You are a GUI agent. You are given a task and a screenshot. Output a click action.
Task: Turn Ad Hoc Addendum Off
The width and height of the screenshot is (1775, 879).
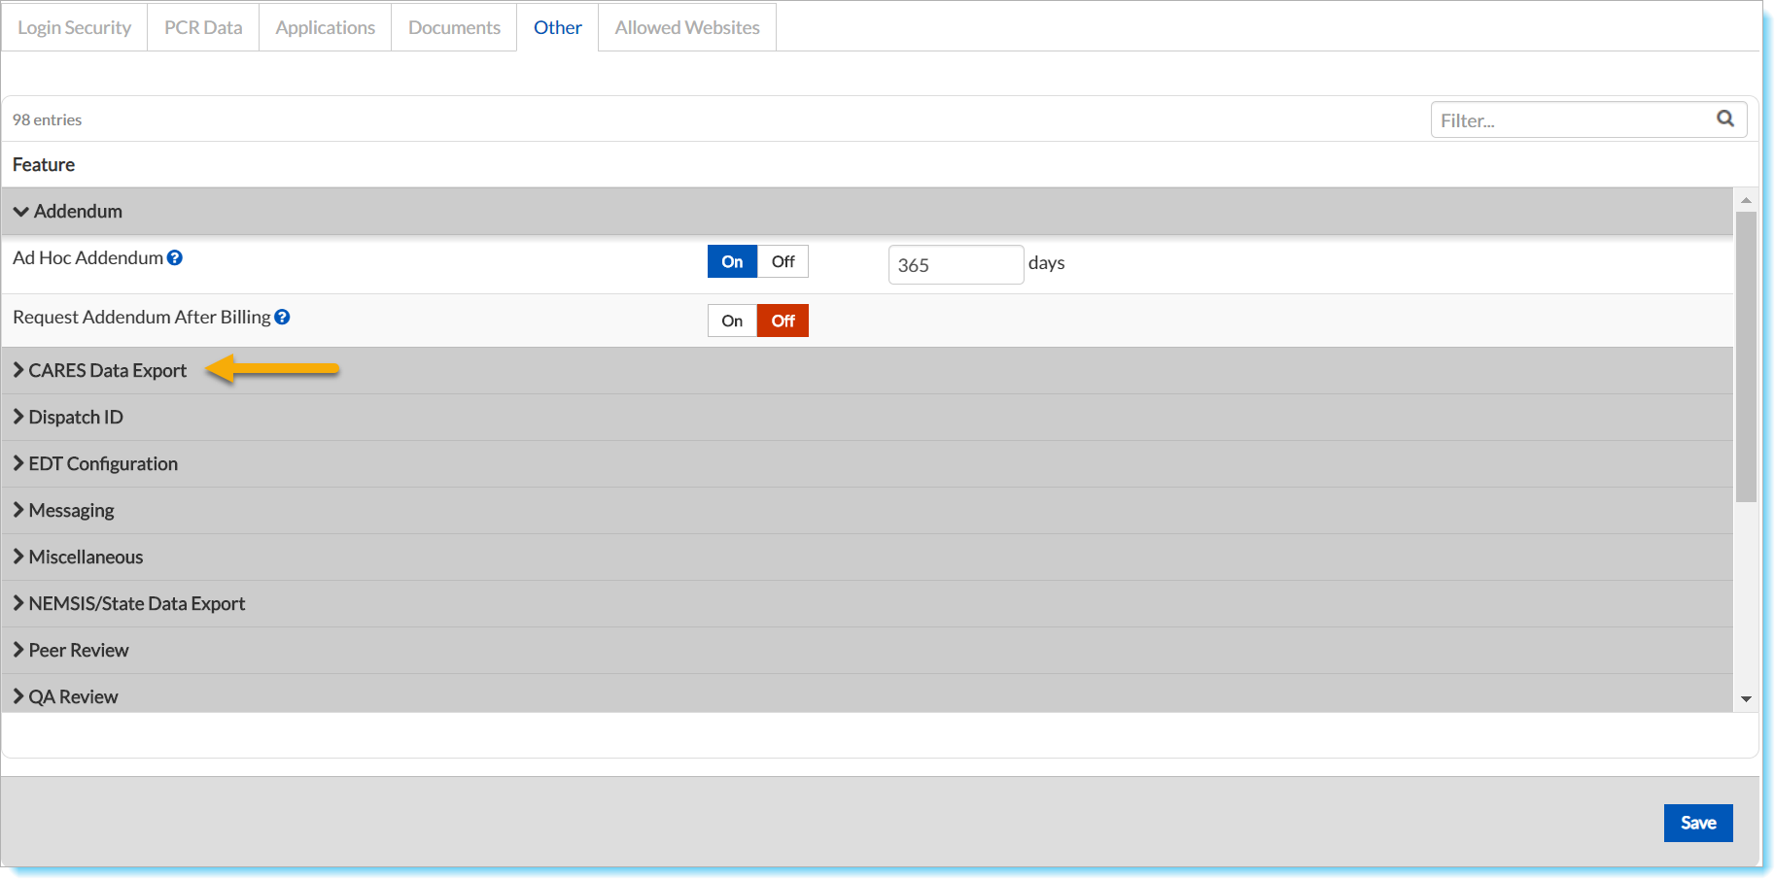(783, 261)
